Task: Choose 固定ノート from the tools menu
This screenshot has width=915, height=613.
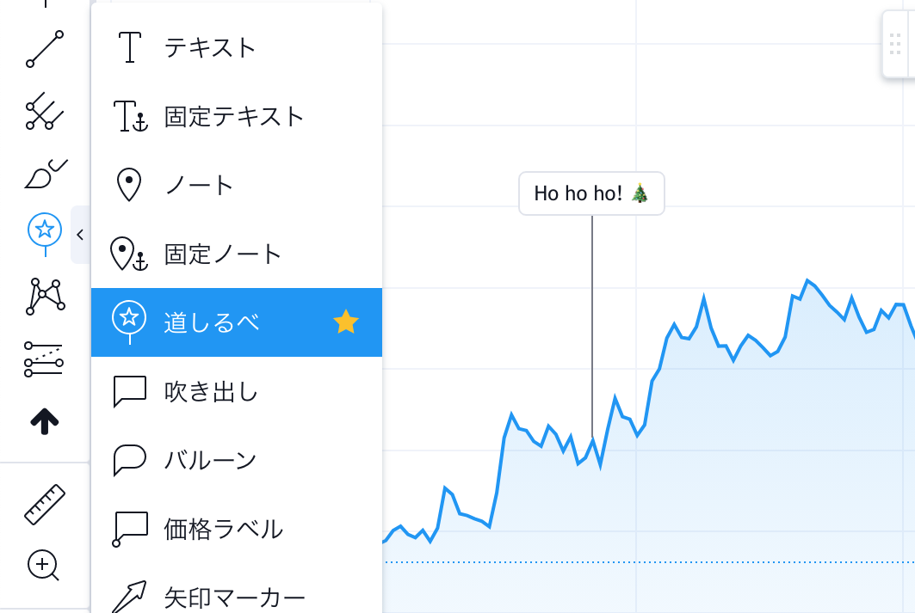Action: 223,254
